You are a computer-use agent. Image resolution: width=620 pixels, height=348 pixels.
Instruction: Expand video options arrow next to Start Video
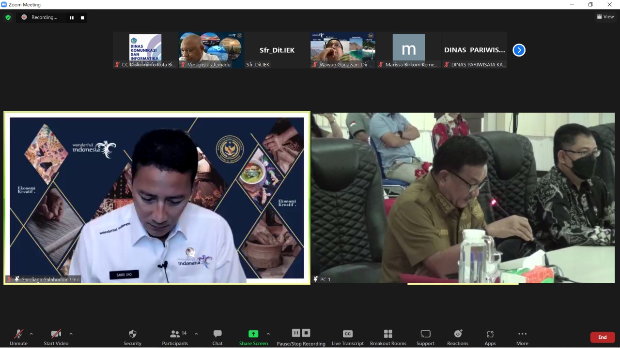71,333
